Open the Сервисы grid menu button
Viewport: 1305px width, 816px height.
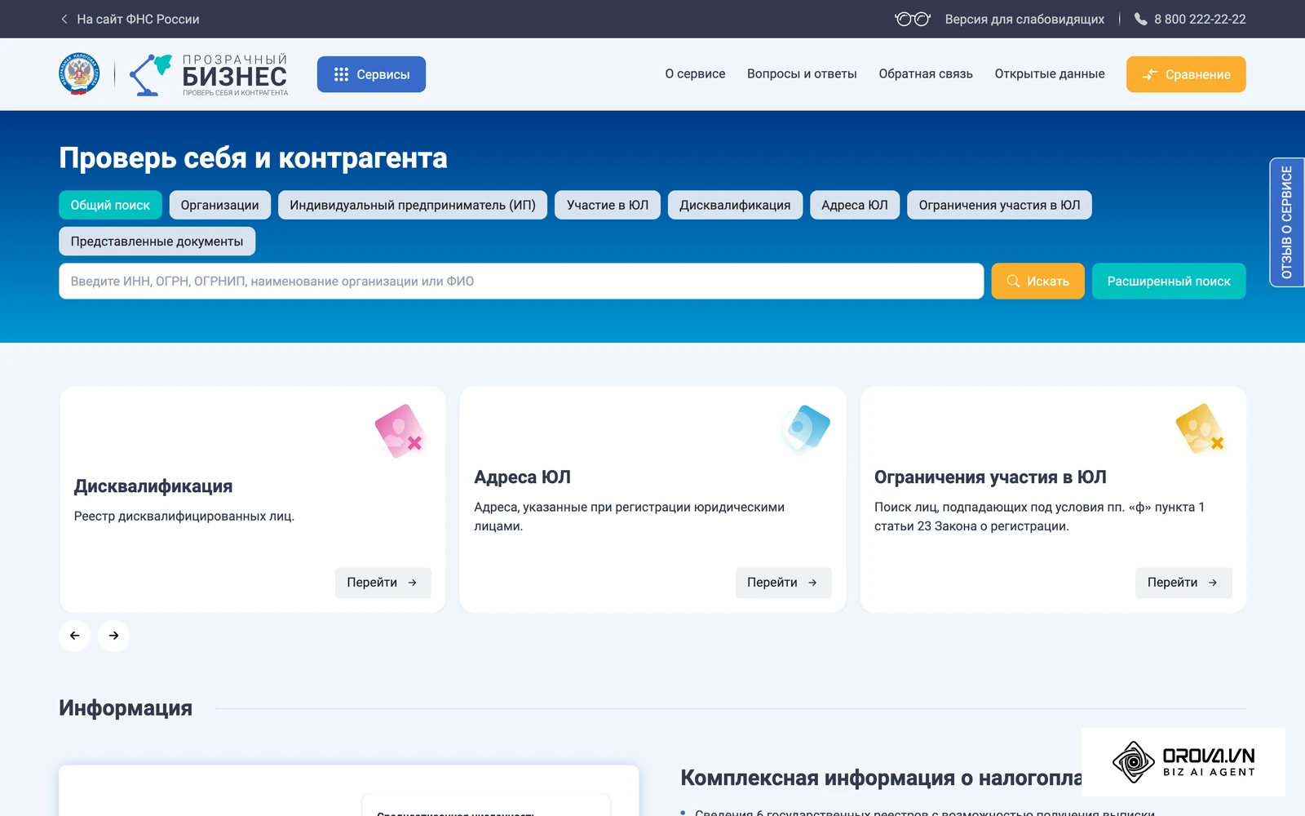pyautogui.click(x=371, y=74)
